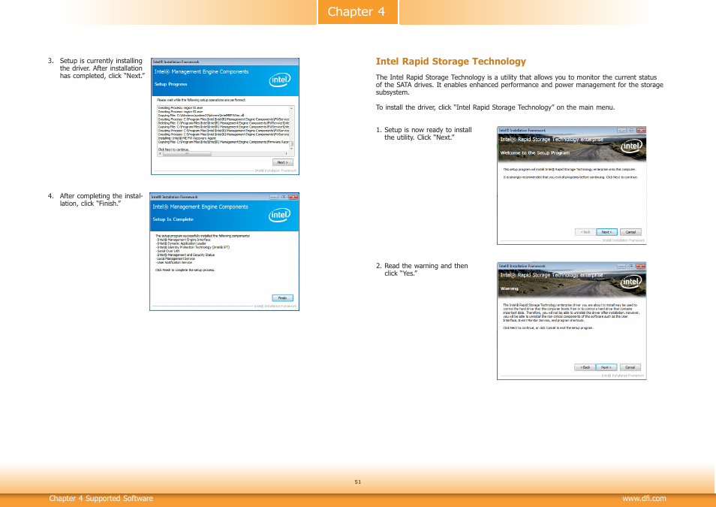716x507 pixels.
Task: Click the step 1 text Setup is now ready
Action: [x=428, y=134]
